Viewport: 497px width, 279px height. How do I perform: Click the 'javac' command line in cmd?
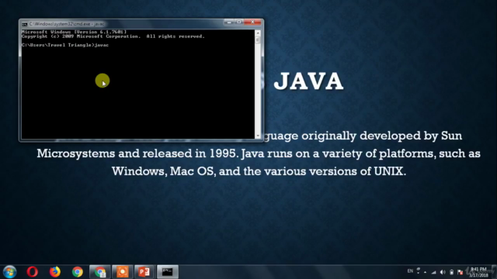(x=65, y=45)
